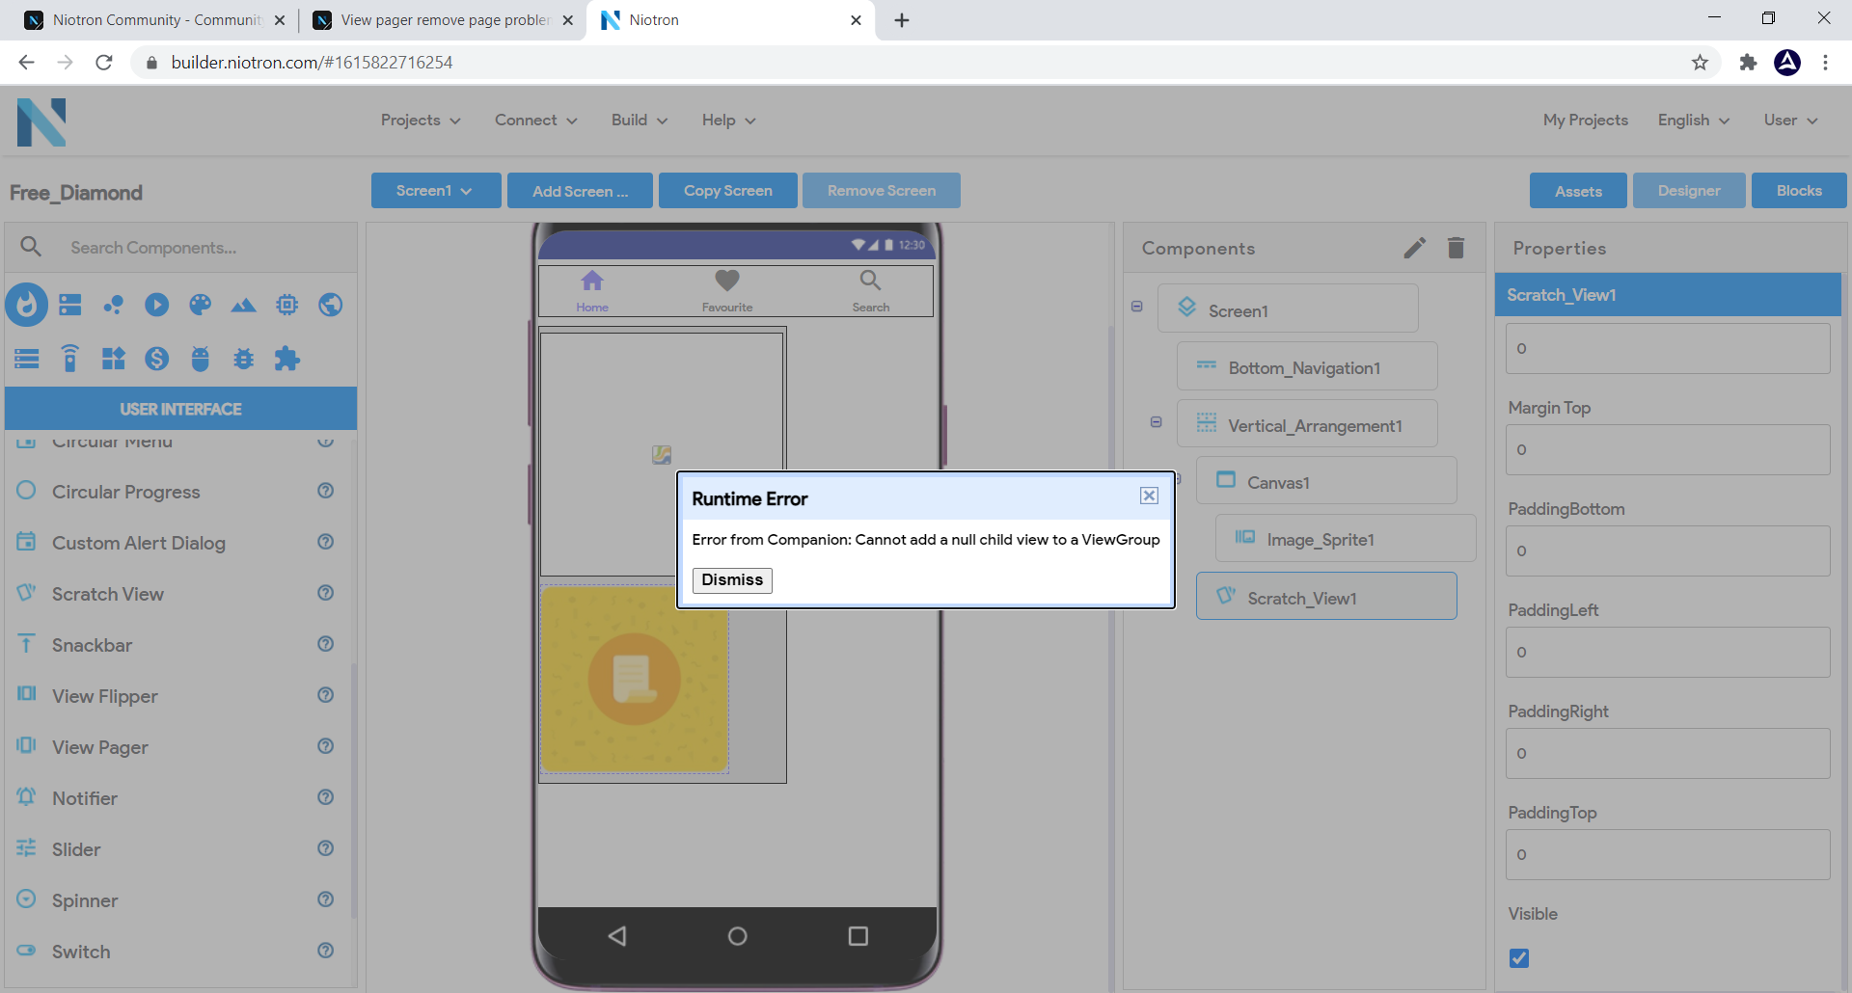
Task: Open the Android robot palette category icon
Action: tap(201, 359)
